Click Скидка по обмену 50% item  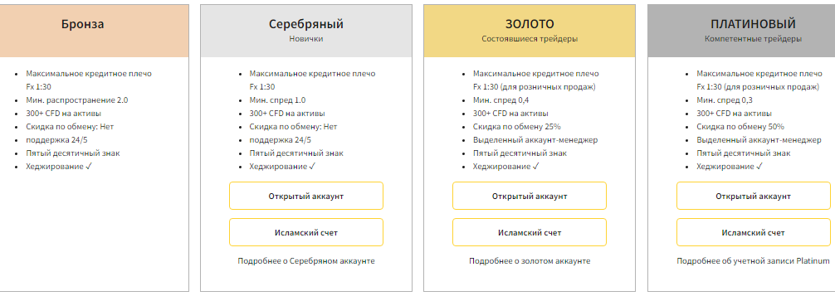[740, 127]
